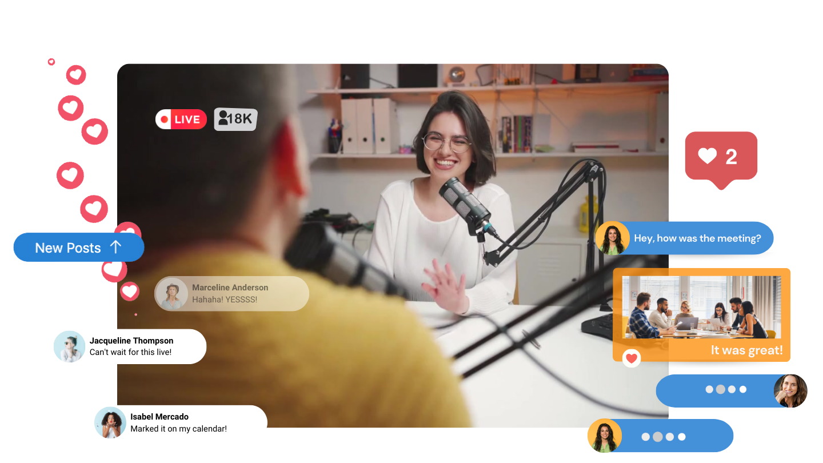The width and height of the screenshot is (823, 463).
Task: Click the up arrow in New Posts
Action: tap(116, 248)
